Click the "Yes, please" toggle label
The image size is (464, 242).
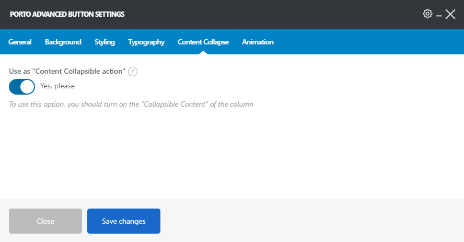click(x=57, y=86)
